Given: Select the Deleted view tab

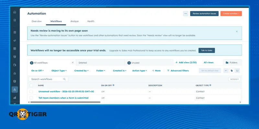Looking at the screenshot, I should point(100,63).
